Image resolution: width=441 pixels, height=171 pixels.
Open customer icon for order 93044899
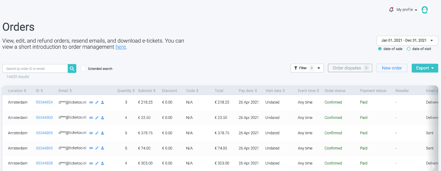[102, 133]
